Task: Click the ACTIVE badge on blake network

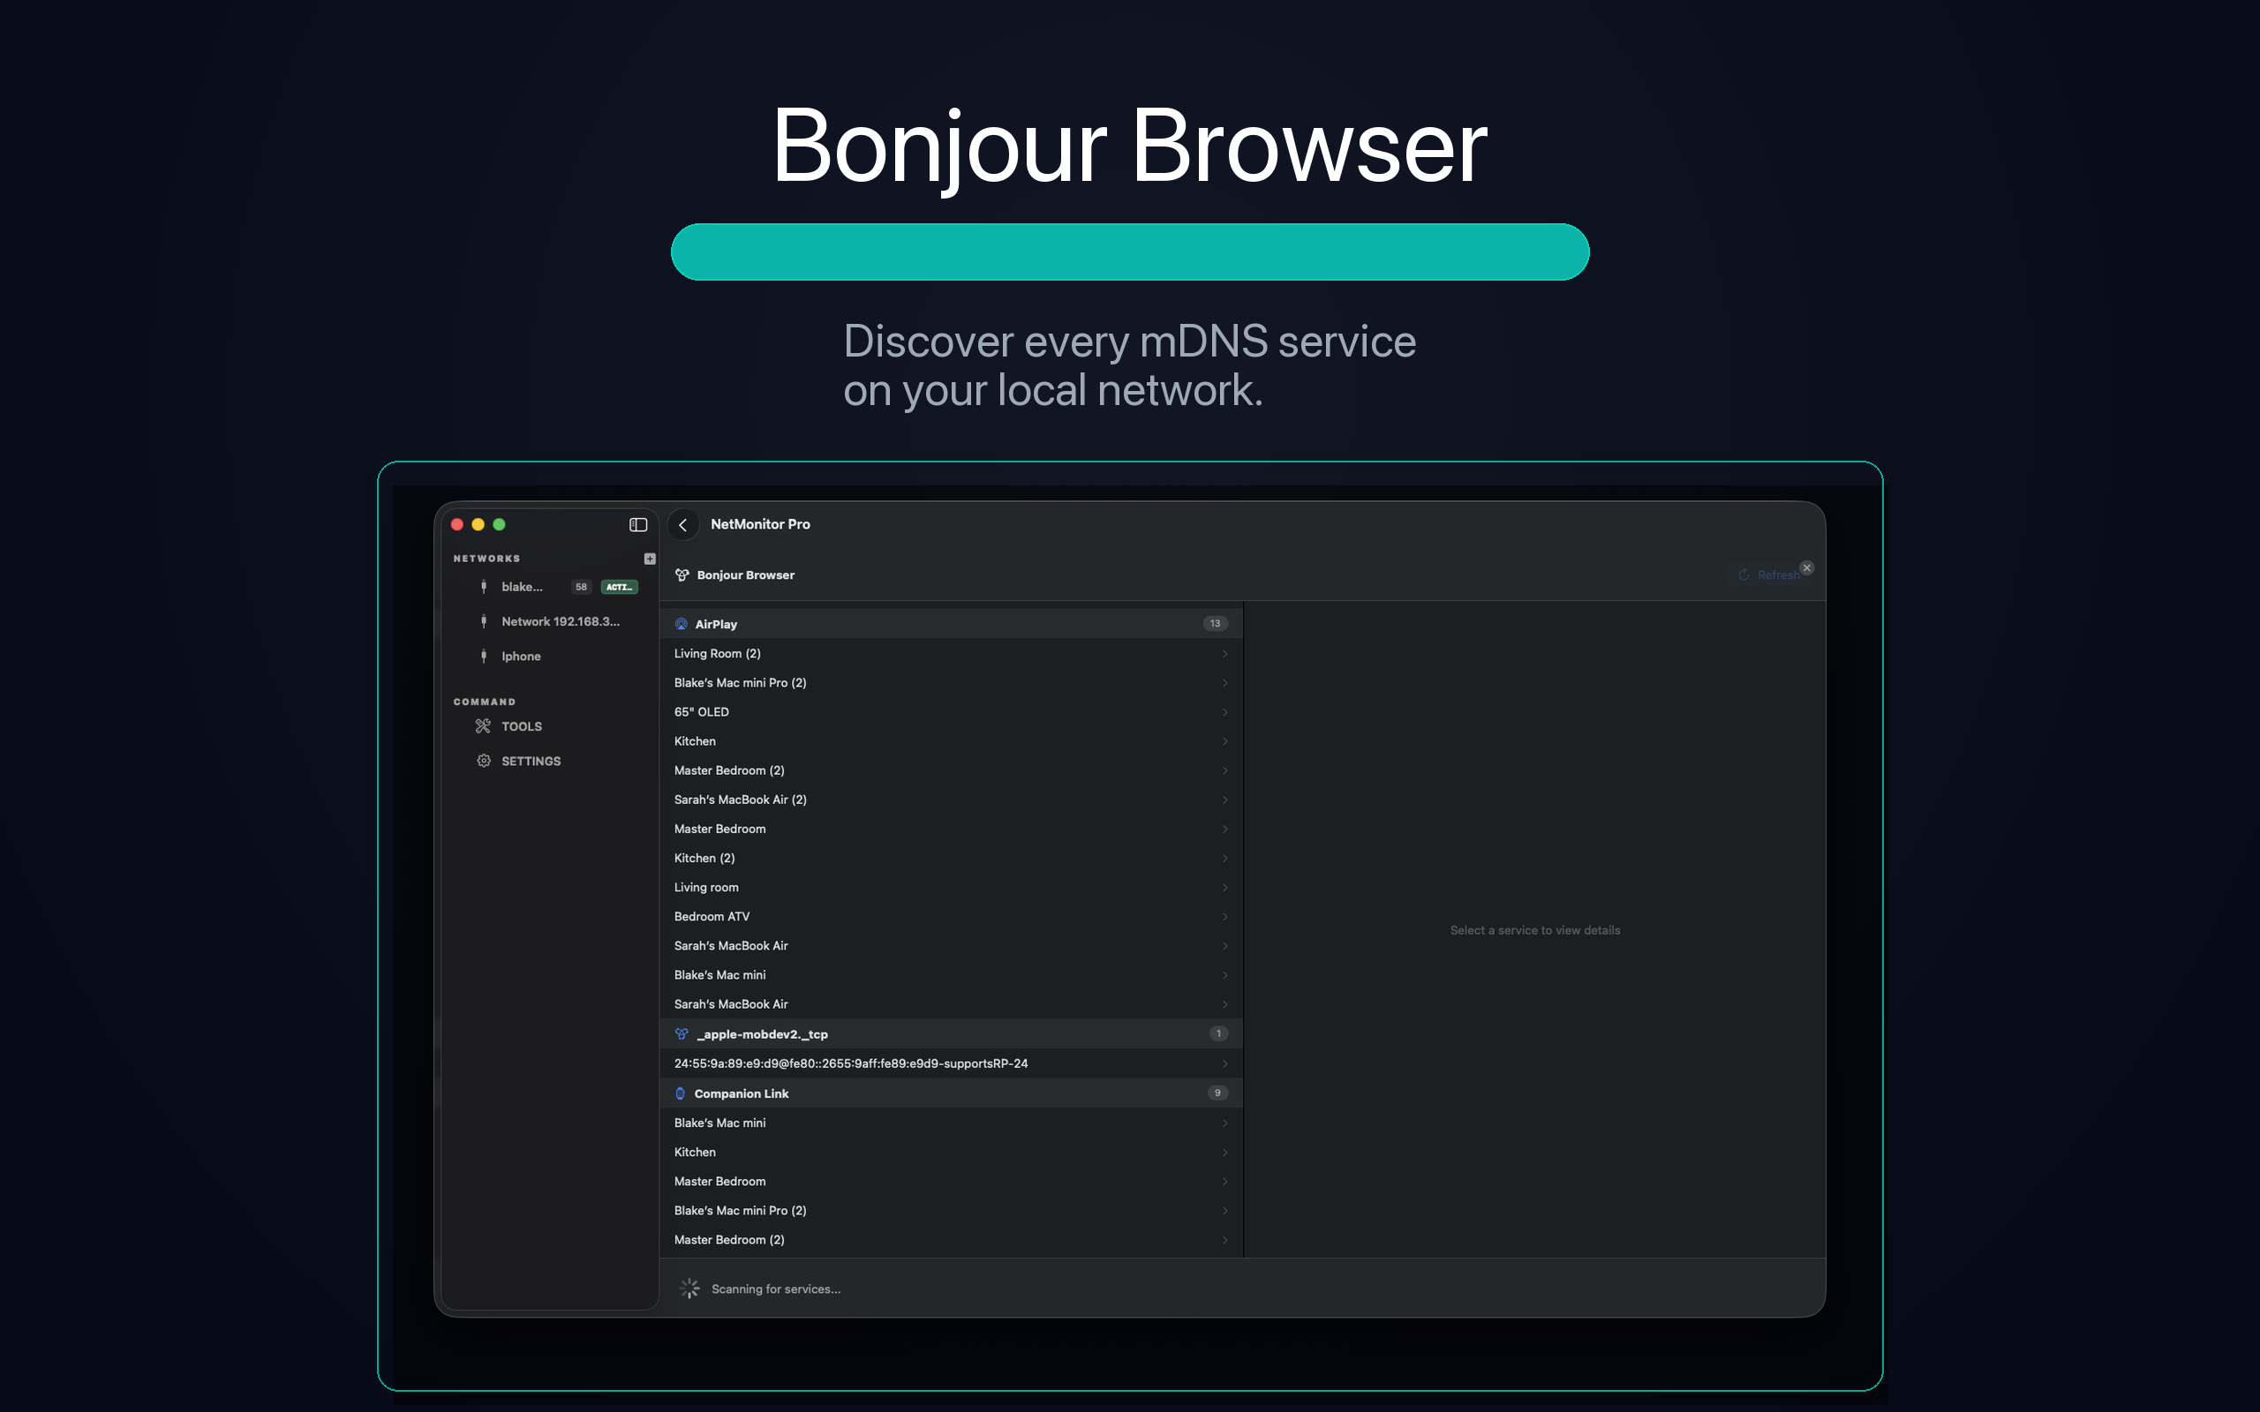Action: [x=619, y=588]
